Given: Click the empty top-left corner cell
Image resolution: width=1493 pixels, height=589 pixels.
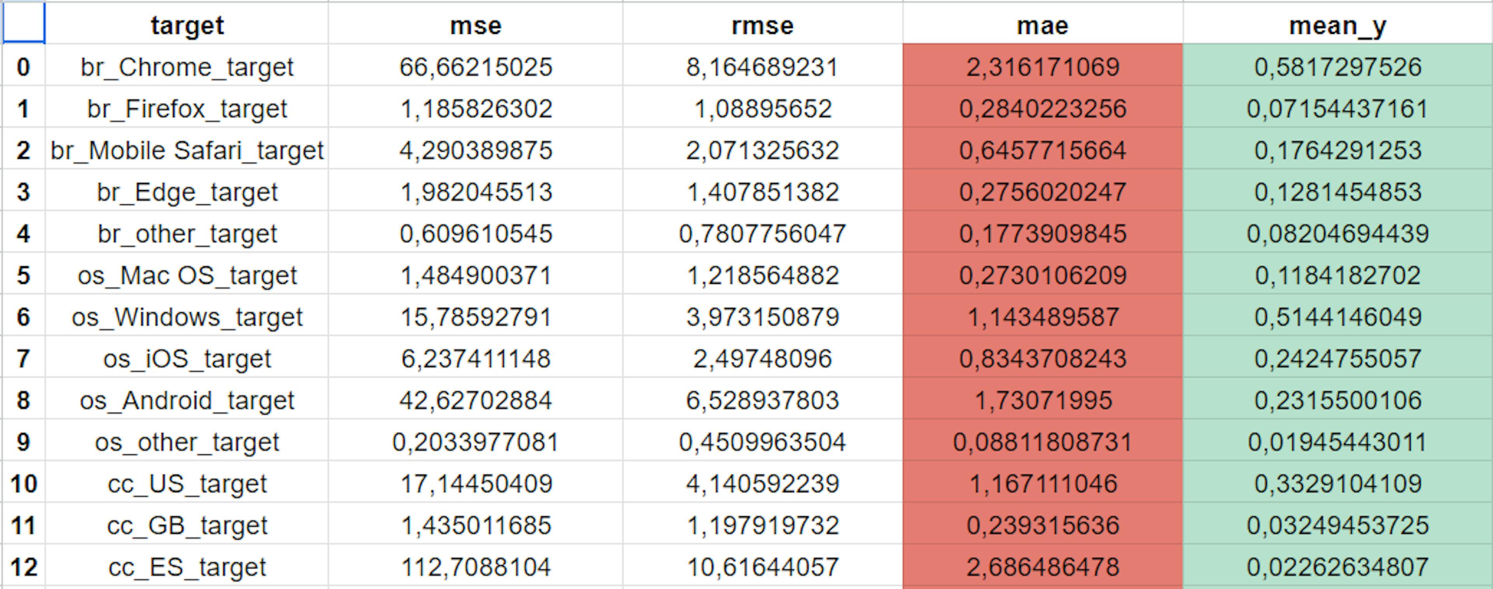Looking at the screenshot, I should click(x=23, y=23).
